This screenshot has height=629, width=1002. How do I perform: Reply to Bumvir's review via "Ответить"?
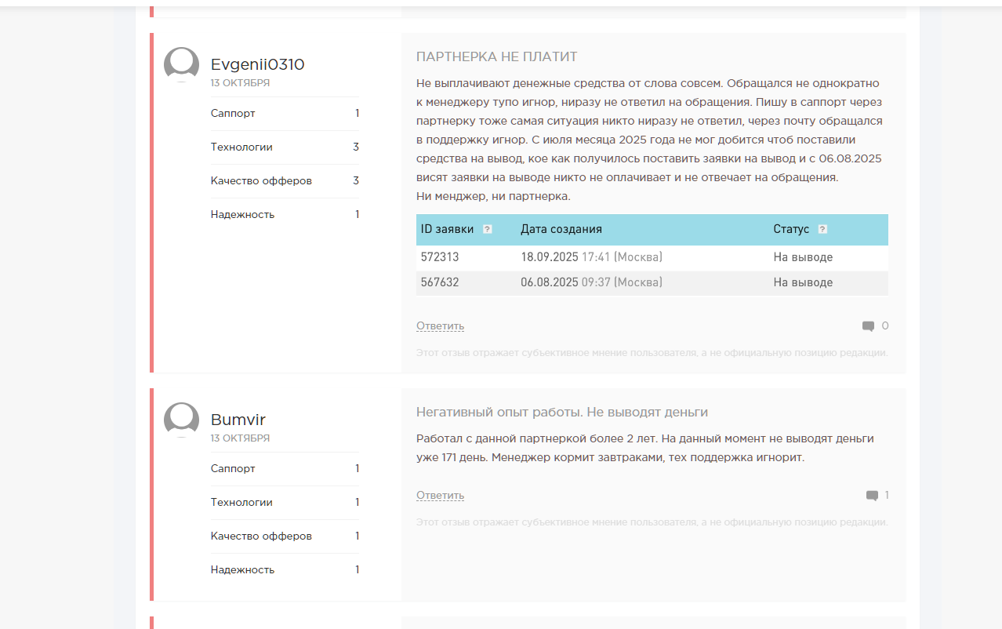click(x=440, y=496)
